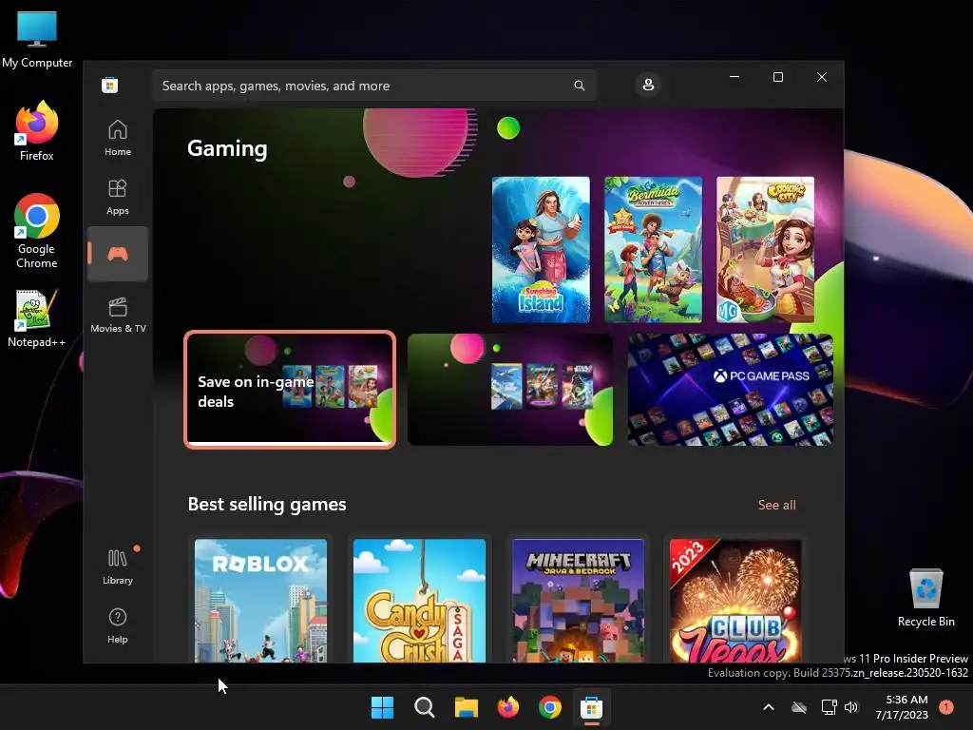
Task: Open the clock showing 5:36 AM
Action: (x=902, y=707)
